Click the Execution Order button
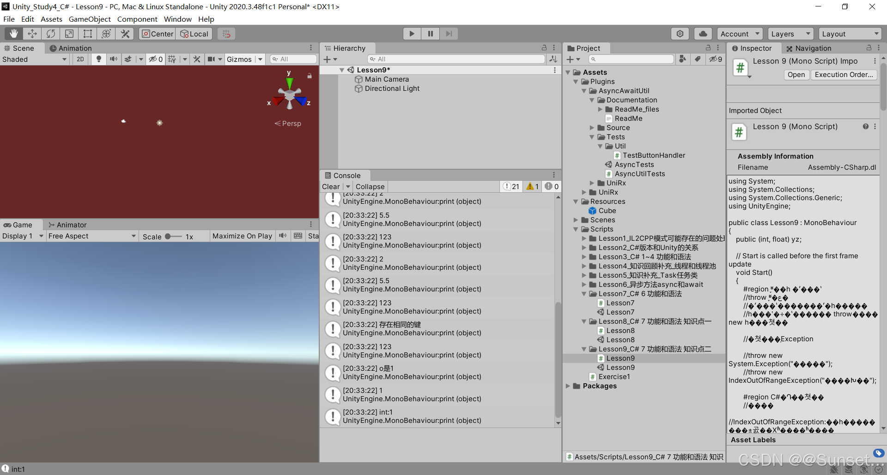This screenshot has height=475, width=887. point(844,75)
